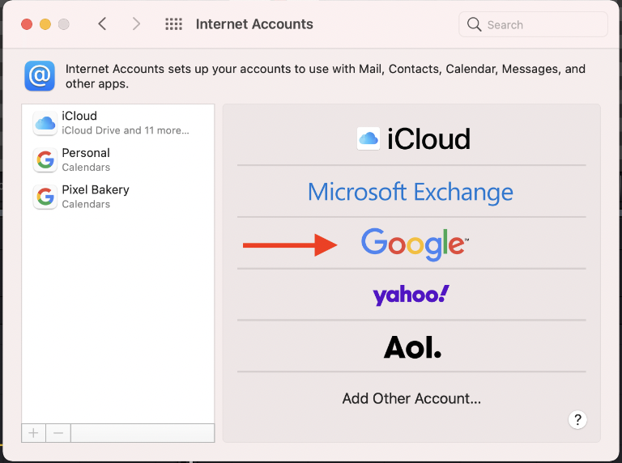
Task: Choose Microsoft Exchange as the account type
Action: (x=411, y=192)
